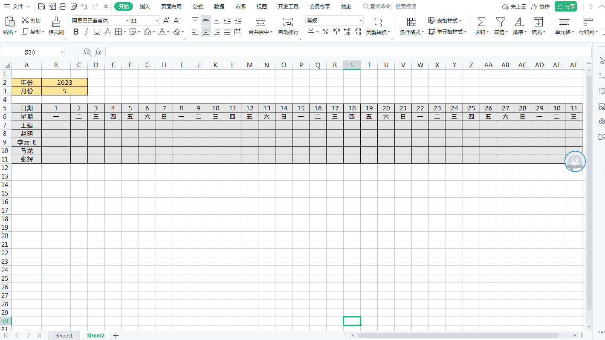Click the eraser clear icon
The image size is (605, 340).
177,32
